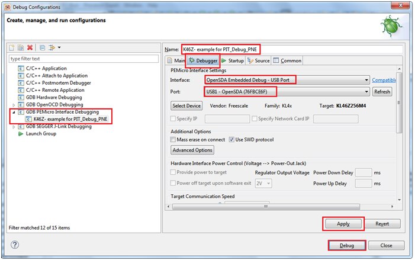415x260 pixels.
Task: Click the horizontal scrollbar right arrow
Action: [x=392, y=207]
